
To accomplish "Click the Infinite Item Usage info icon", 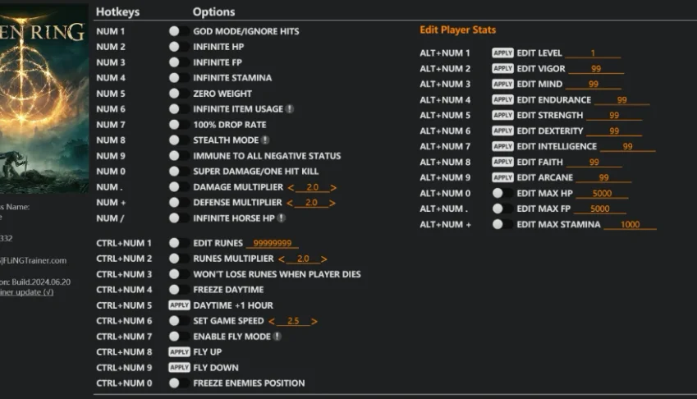I will click(x=290, y=109).
